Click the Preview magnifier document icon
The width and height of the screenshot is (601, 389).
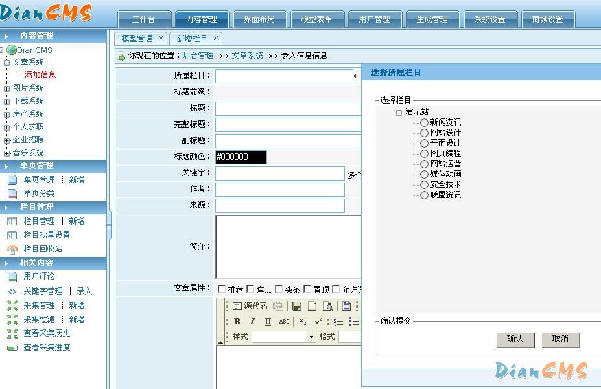328,306
